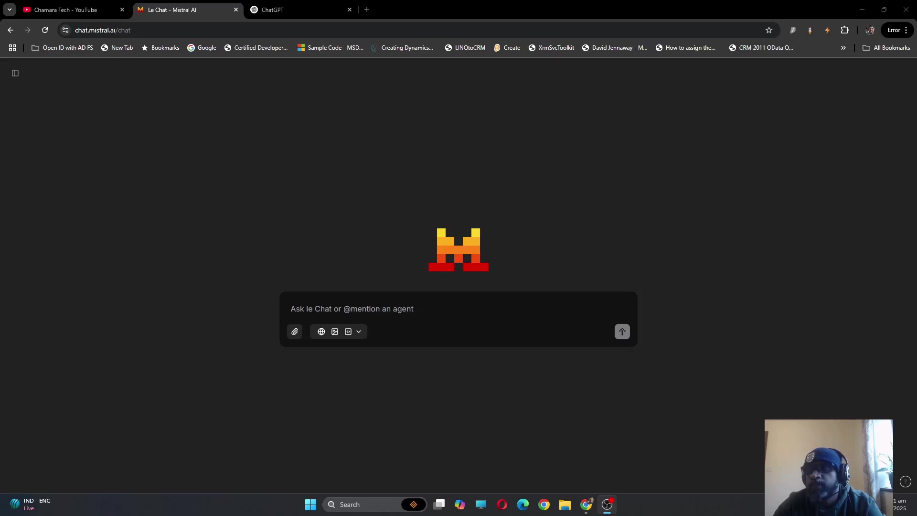Open the Creating Dynamics bookmark
917x516 pixels.
[x=402, y=48]
